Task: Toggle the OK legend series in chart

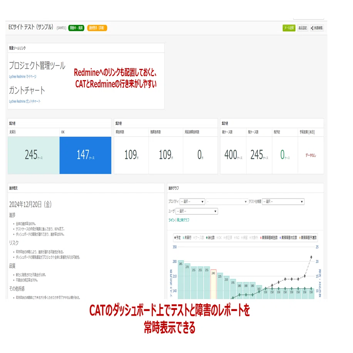Action: pyautogui.click(x=219, y=238)
